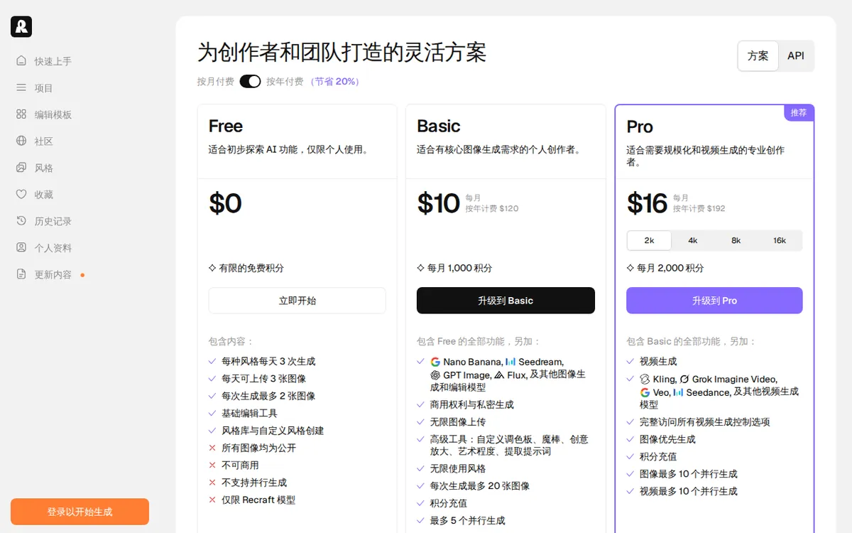852x533 pixels.
Task: Click the GPT Image OpenAI icon
Action: [x=435, y=375]
